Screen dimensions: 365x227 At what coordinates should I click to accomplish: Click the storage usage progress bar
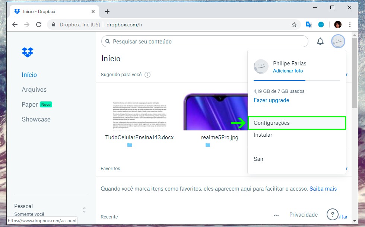click(x=296, y=81)
